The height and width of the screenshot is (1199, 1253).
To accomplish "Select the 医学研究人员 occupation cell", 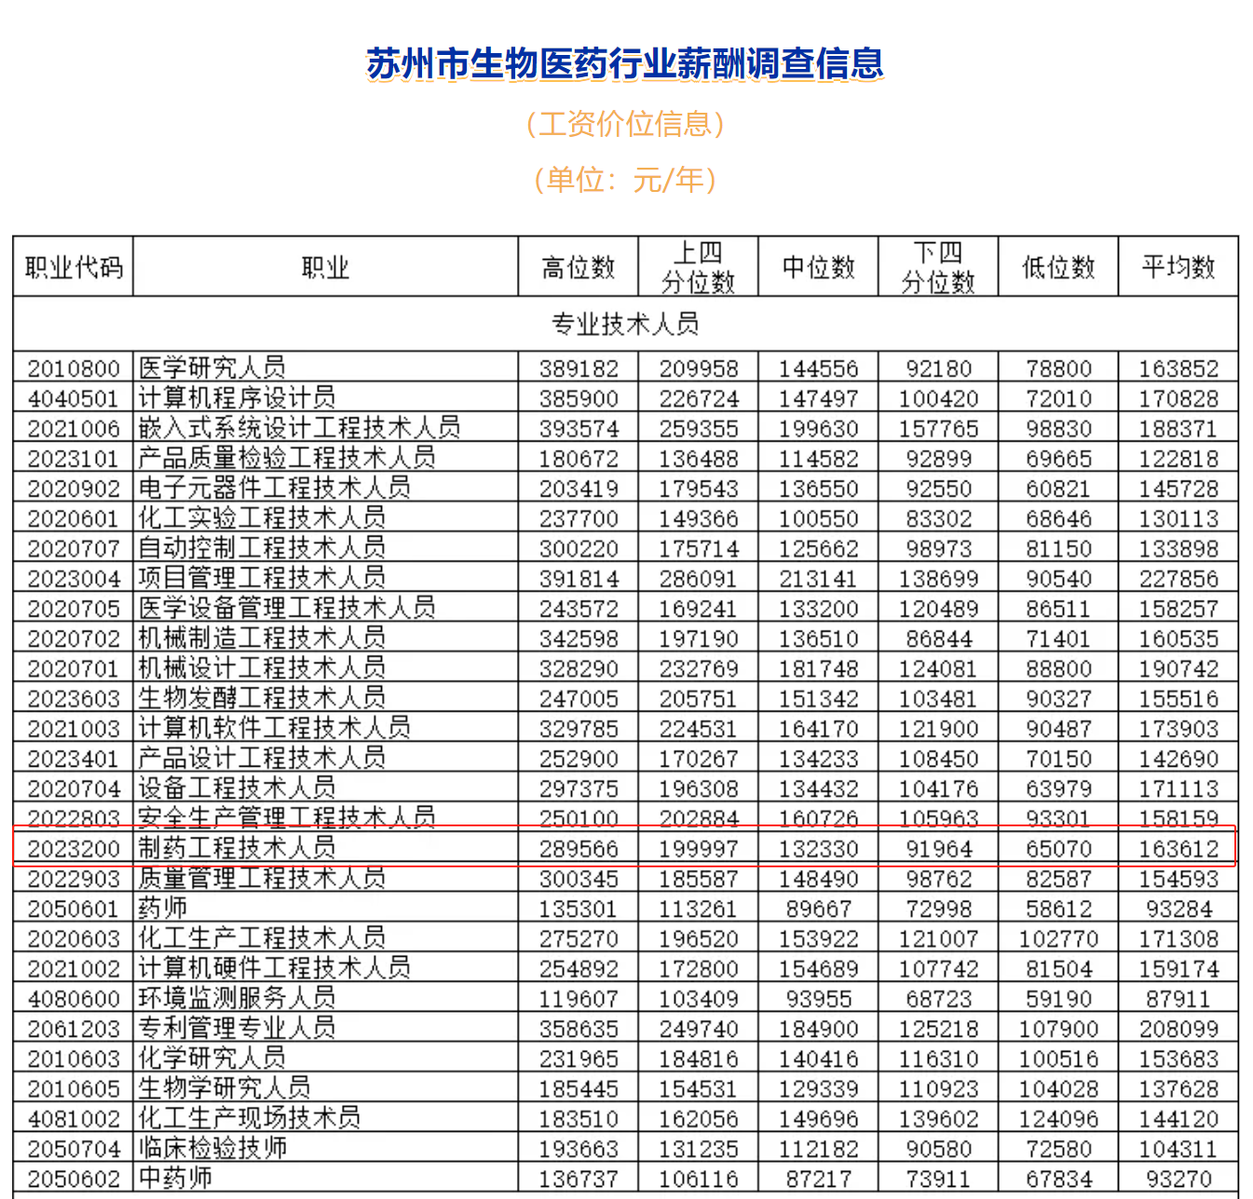I will point(212,368).
